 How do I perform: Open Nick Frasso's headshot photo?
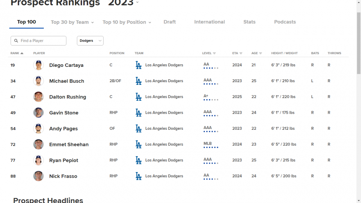pyautogui.click(x=38, y=176)
